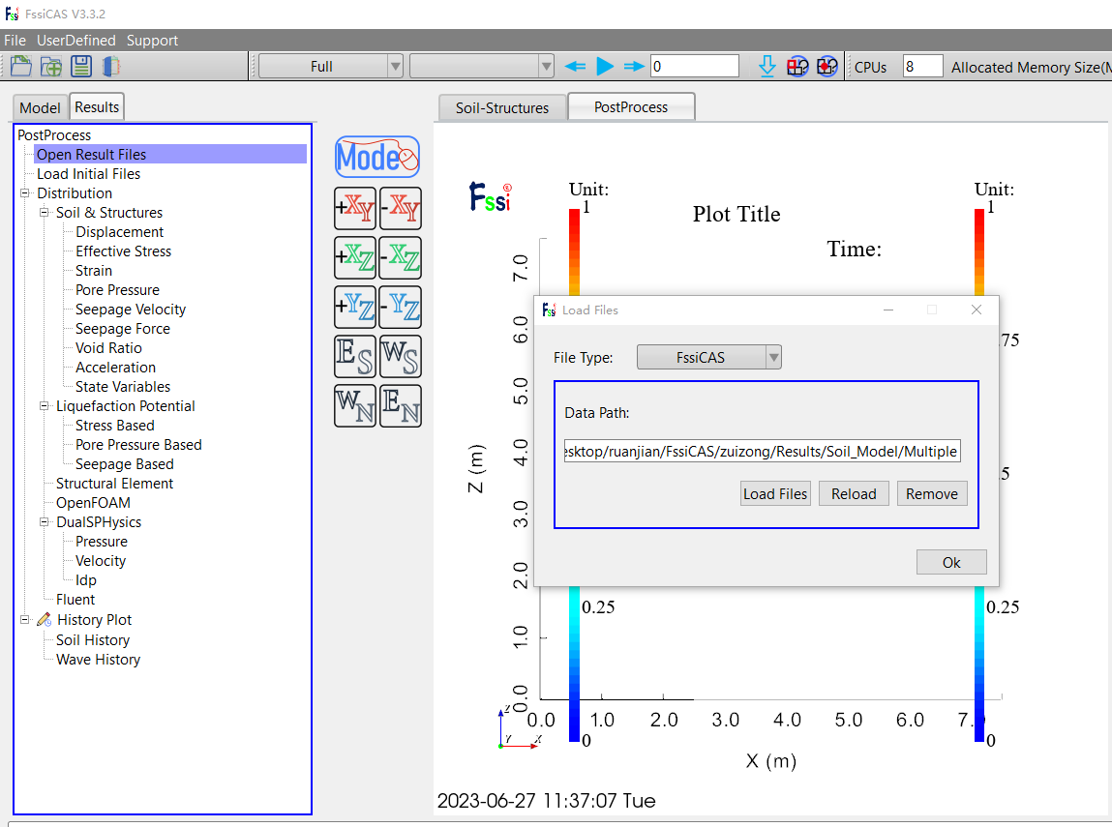
Task: Set view to -XY plane
Action: tap(401, 208)
